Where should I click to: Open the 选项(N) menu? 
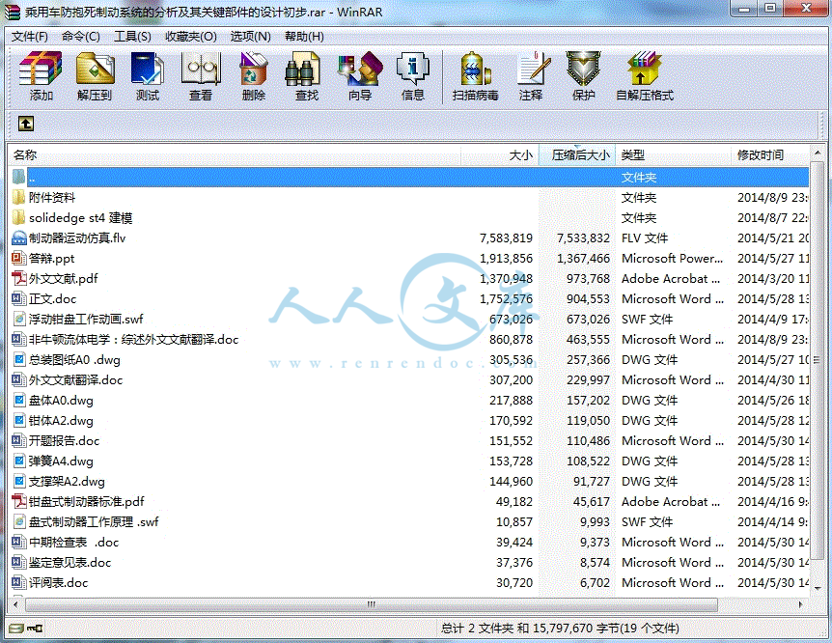click(250, 36)
